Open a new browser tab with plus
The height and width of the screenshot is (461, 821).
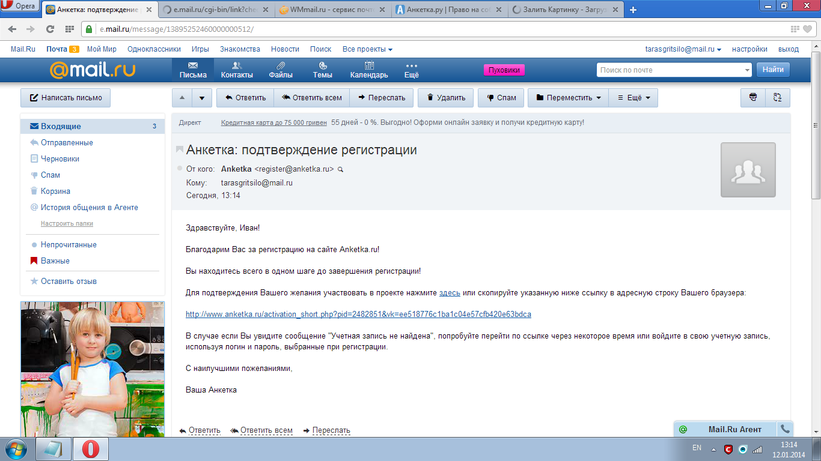pos(633,10)
